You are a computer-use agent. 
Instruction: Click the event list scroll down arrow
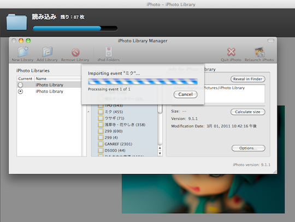click(160, 153)
